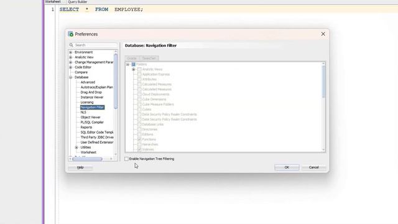Select Compare in preferences tree

81,72
